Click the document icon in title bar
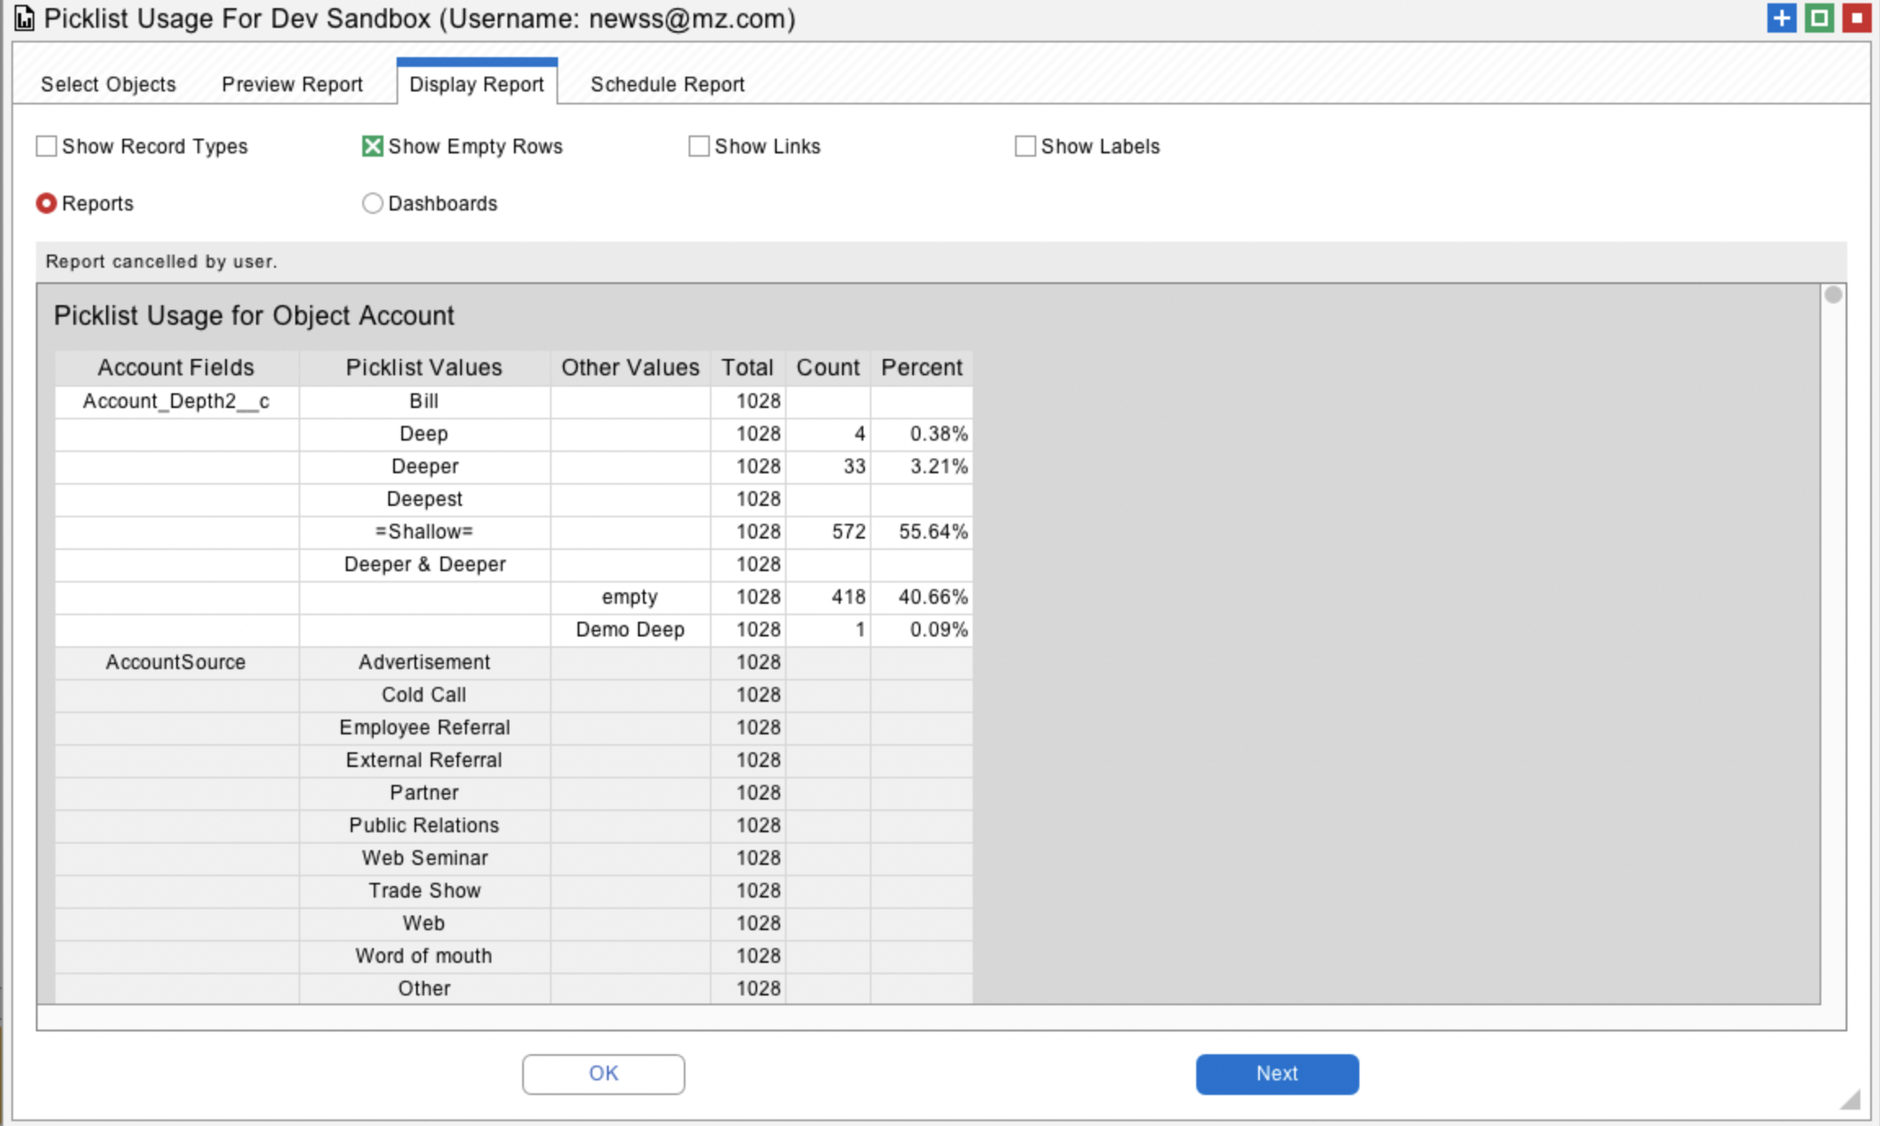 [x=24, y=18]
